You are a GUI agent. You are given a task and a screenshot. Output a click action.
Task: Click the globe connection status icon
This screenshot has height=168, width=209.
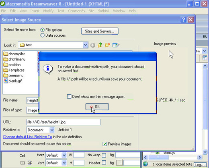145,164
